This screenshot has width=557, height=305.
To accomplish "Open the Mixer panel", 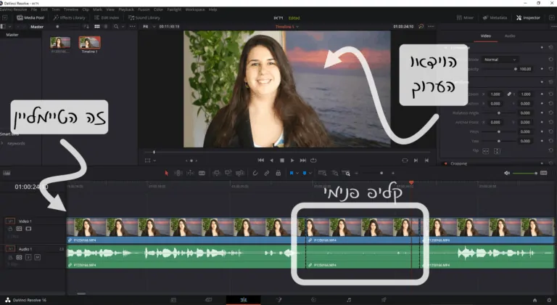I will (465, 17).
